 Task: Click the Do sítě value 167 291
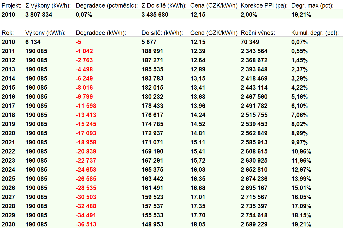point(152,161)
